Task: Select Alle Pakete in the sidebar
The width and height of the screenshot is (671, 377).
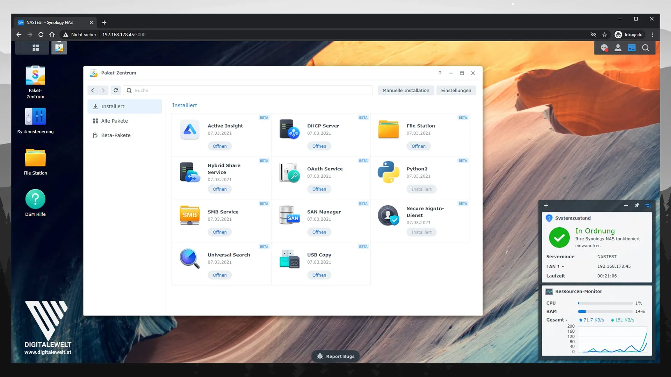Action: 124,121
